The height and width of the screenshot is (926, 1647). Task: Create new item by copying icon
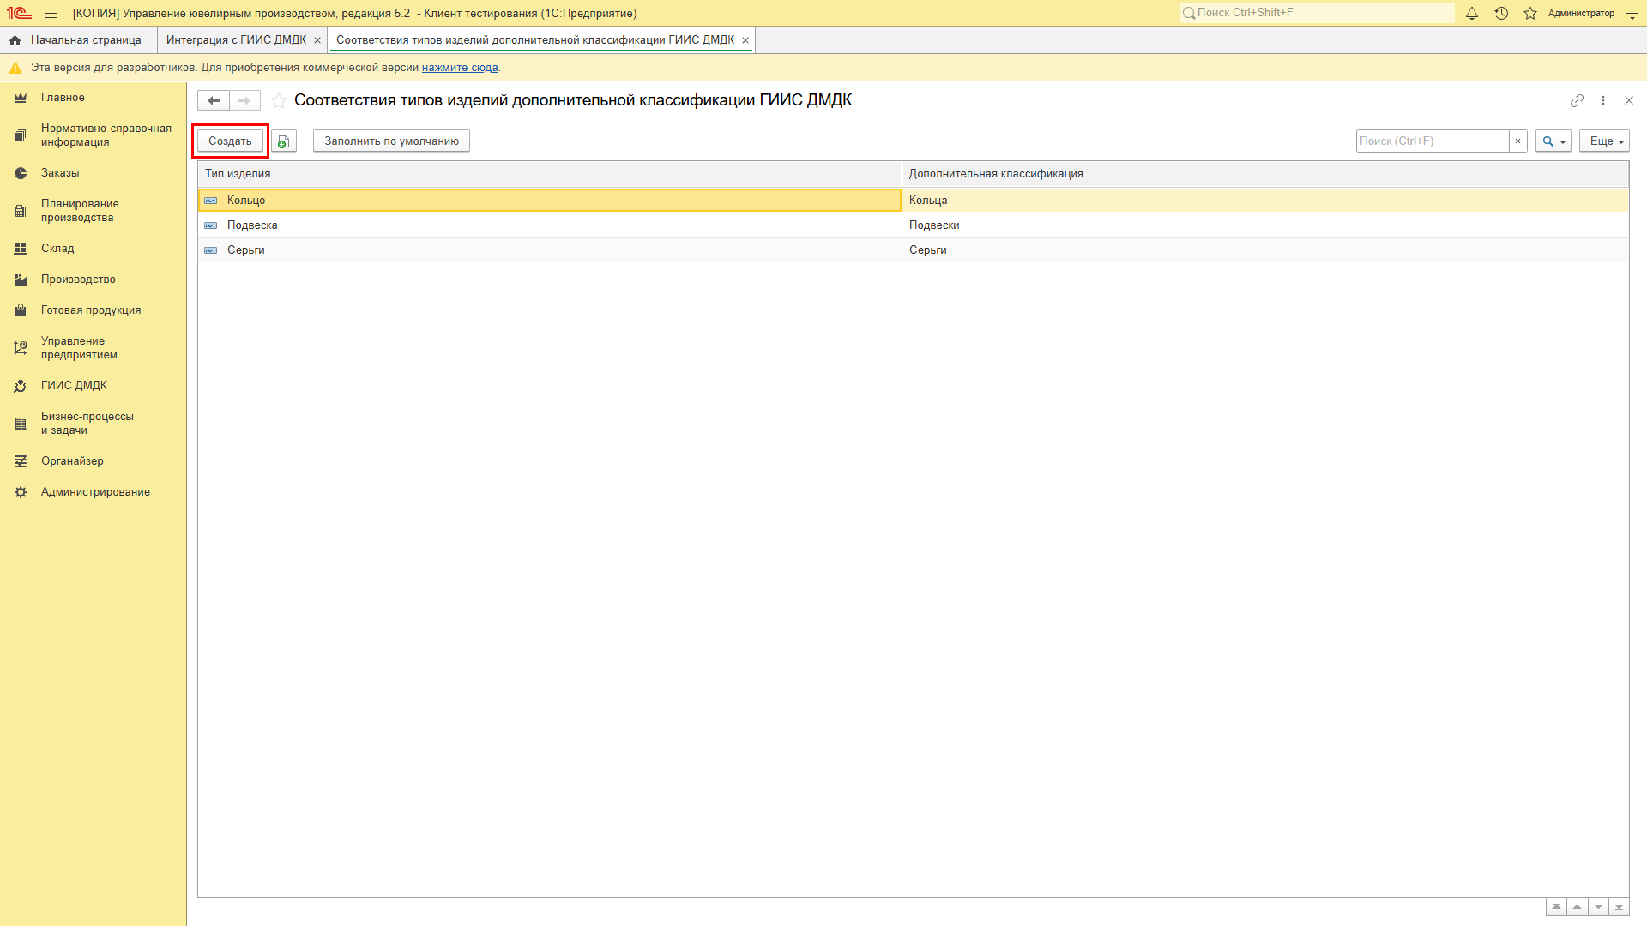click(x=284, y=141)
